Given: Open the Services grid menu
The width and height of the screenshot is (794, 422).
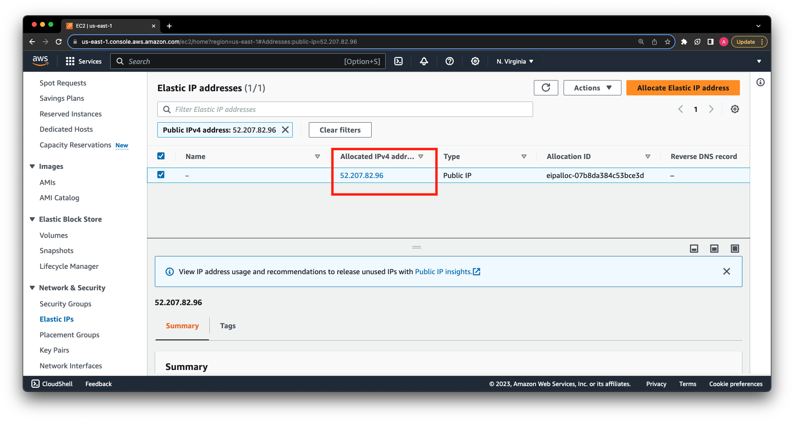Looking at the screenshot, I should pyautogui.click(x=84, y=61).
